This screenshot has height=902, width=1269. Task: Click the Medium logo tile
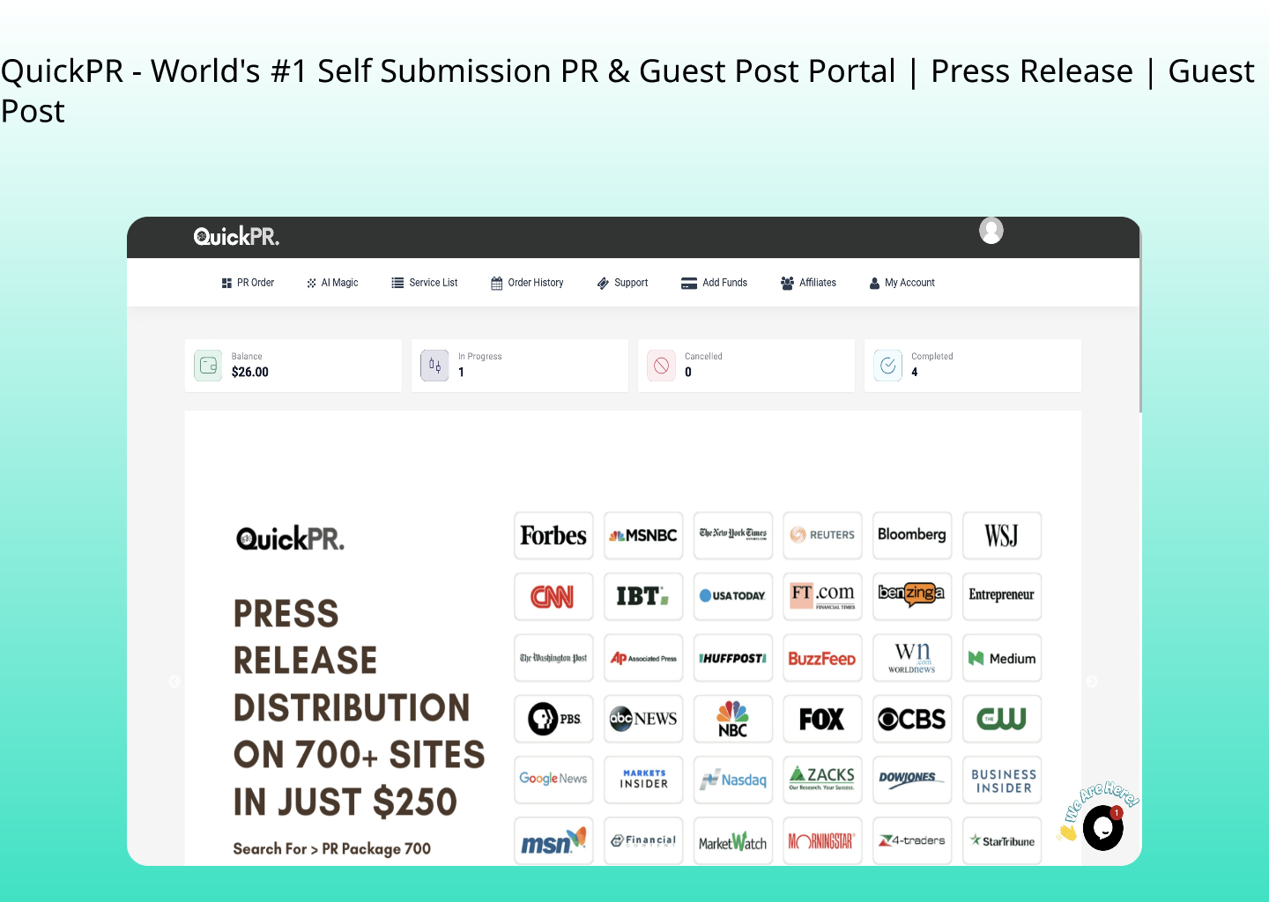pos(1002,658)
